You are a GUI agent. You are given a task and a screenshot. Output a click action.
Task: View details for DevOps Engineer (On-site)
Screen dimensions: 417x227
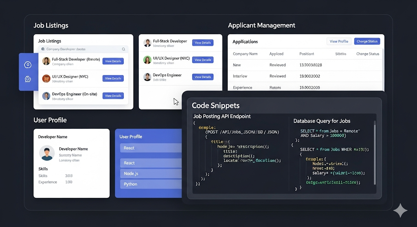click(113, 96)
